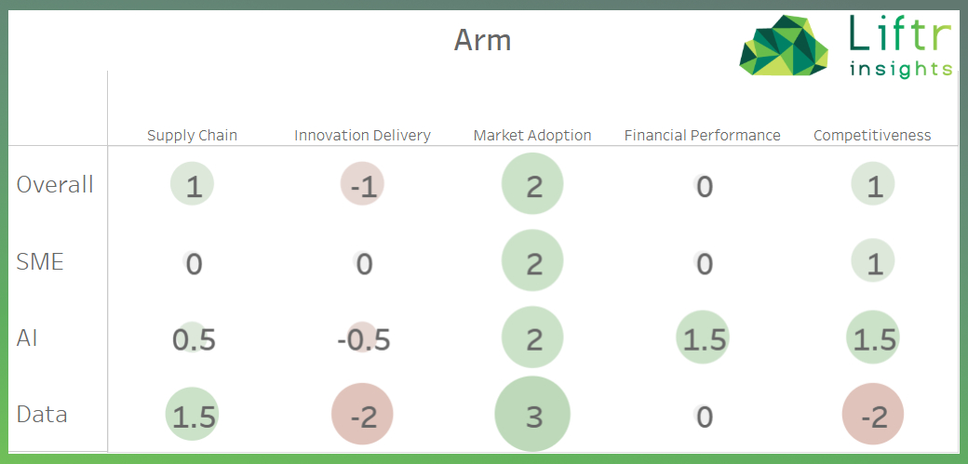Click the Overall Market Adoption green bubble
The width and height of the screenshot is (968, 464).
coord(532,185)
